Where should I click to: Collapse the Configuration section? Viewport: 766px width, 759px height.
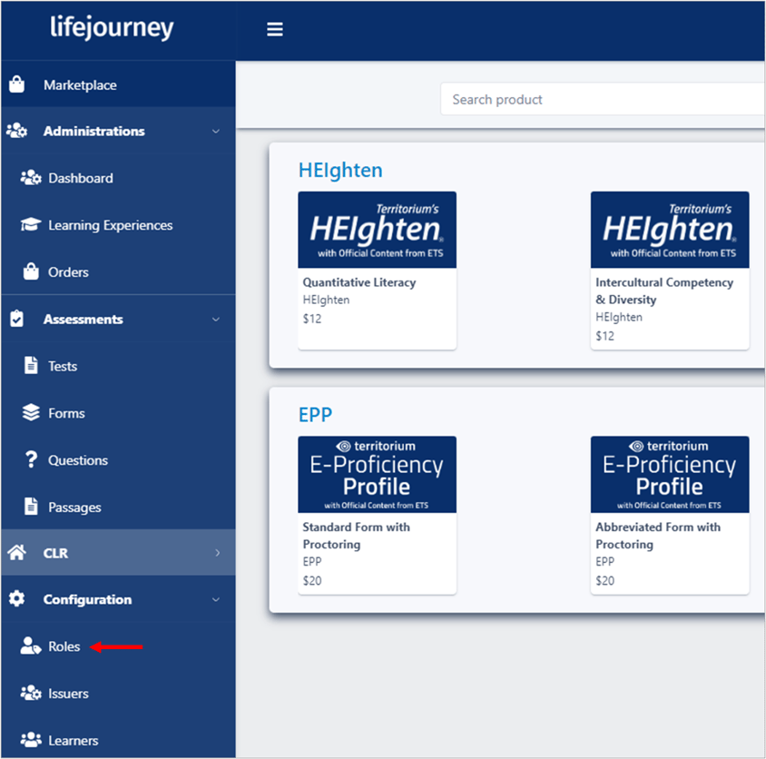click(215, 599)
